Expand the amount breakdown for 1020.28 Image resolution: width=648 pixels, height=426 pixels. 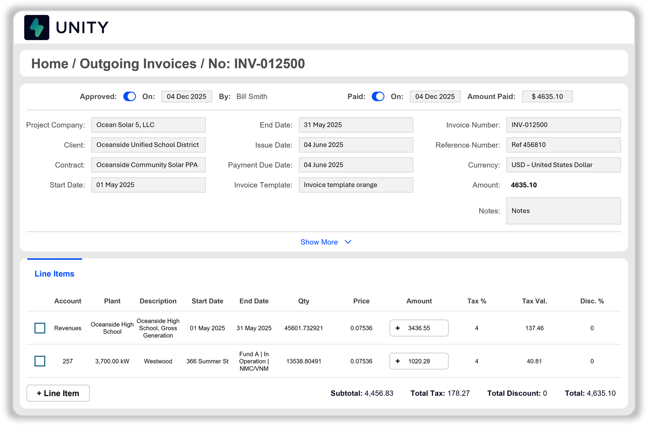398,361
